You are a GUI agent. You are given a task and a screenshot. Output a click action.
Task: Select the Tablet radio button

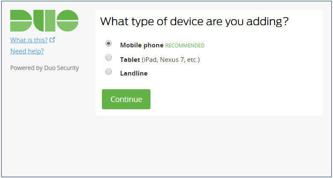point(109,58)
